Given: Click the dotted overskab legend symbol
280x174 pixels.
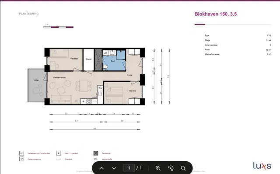Looking at the screenshot, I should click(59, 159).
